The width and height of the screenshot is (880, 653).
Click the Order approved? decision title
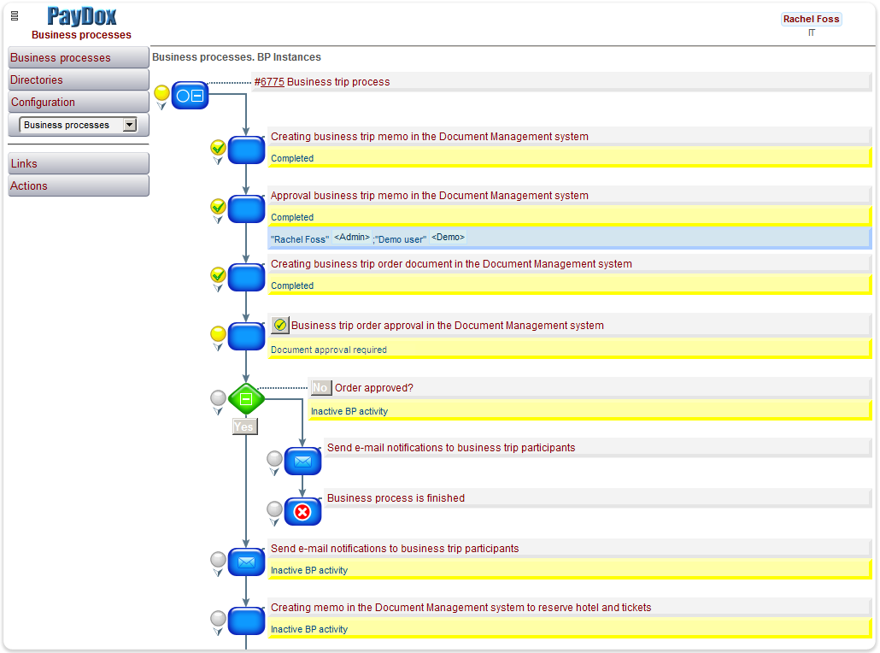[373, 388]
